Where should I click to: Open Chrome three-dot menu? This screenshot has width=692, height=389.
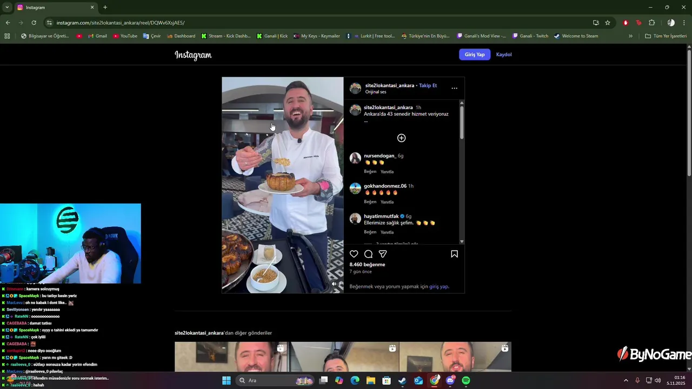coord(684,23)
